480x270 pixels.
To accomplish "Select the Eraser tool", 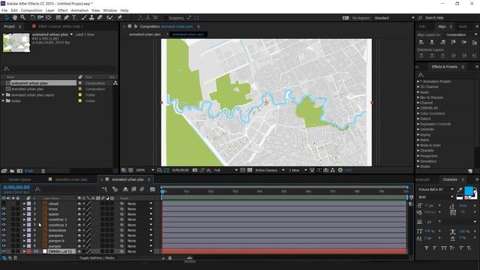I will click(x=100, y=18).
